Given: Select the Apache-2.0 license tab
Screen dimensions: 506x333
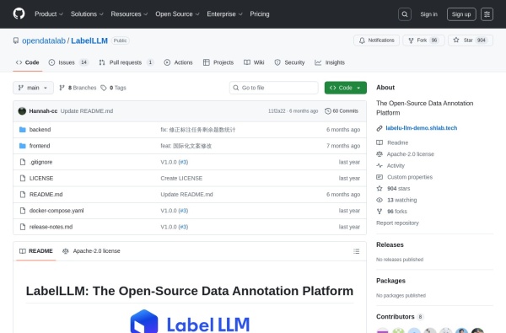Looking at the screenshot, I should [91, 251].
